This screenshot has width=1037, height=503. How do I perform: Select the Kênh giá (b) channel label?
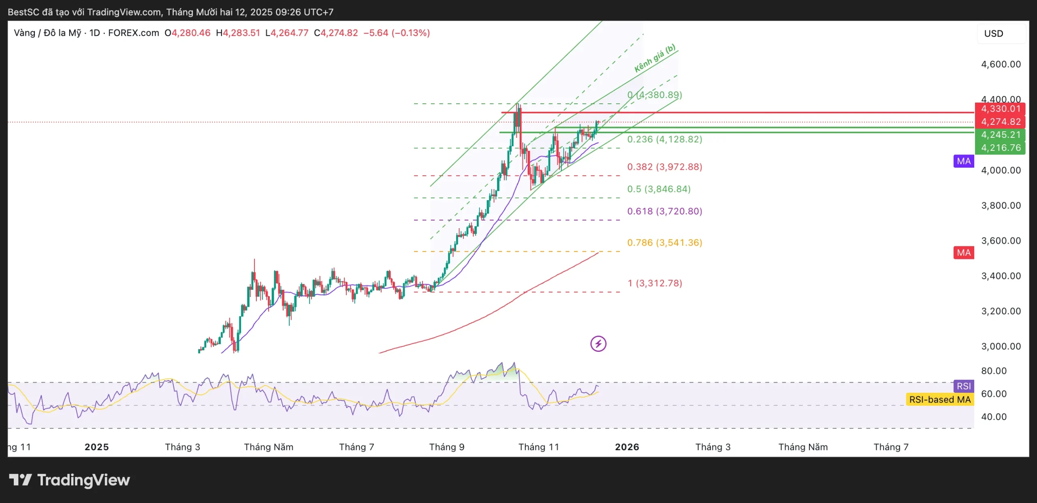click(x=655, y=58)
